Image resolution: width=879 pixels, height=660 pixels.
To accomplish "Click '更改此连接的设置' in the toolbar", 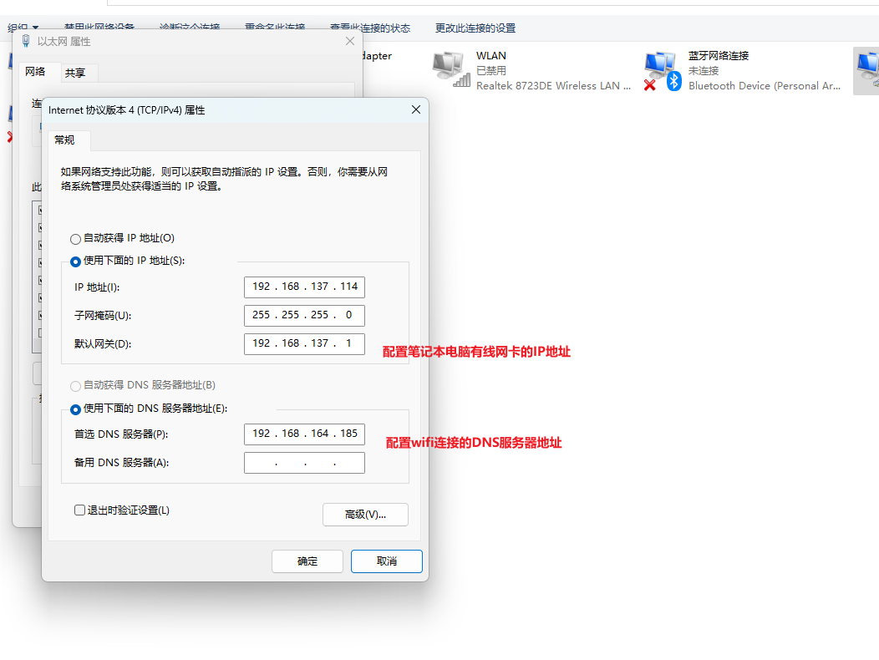I will [475, 28].
